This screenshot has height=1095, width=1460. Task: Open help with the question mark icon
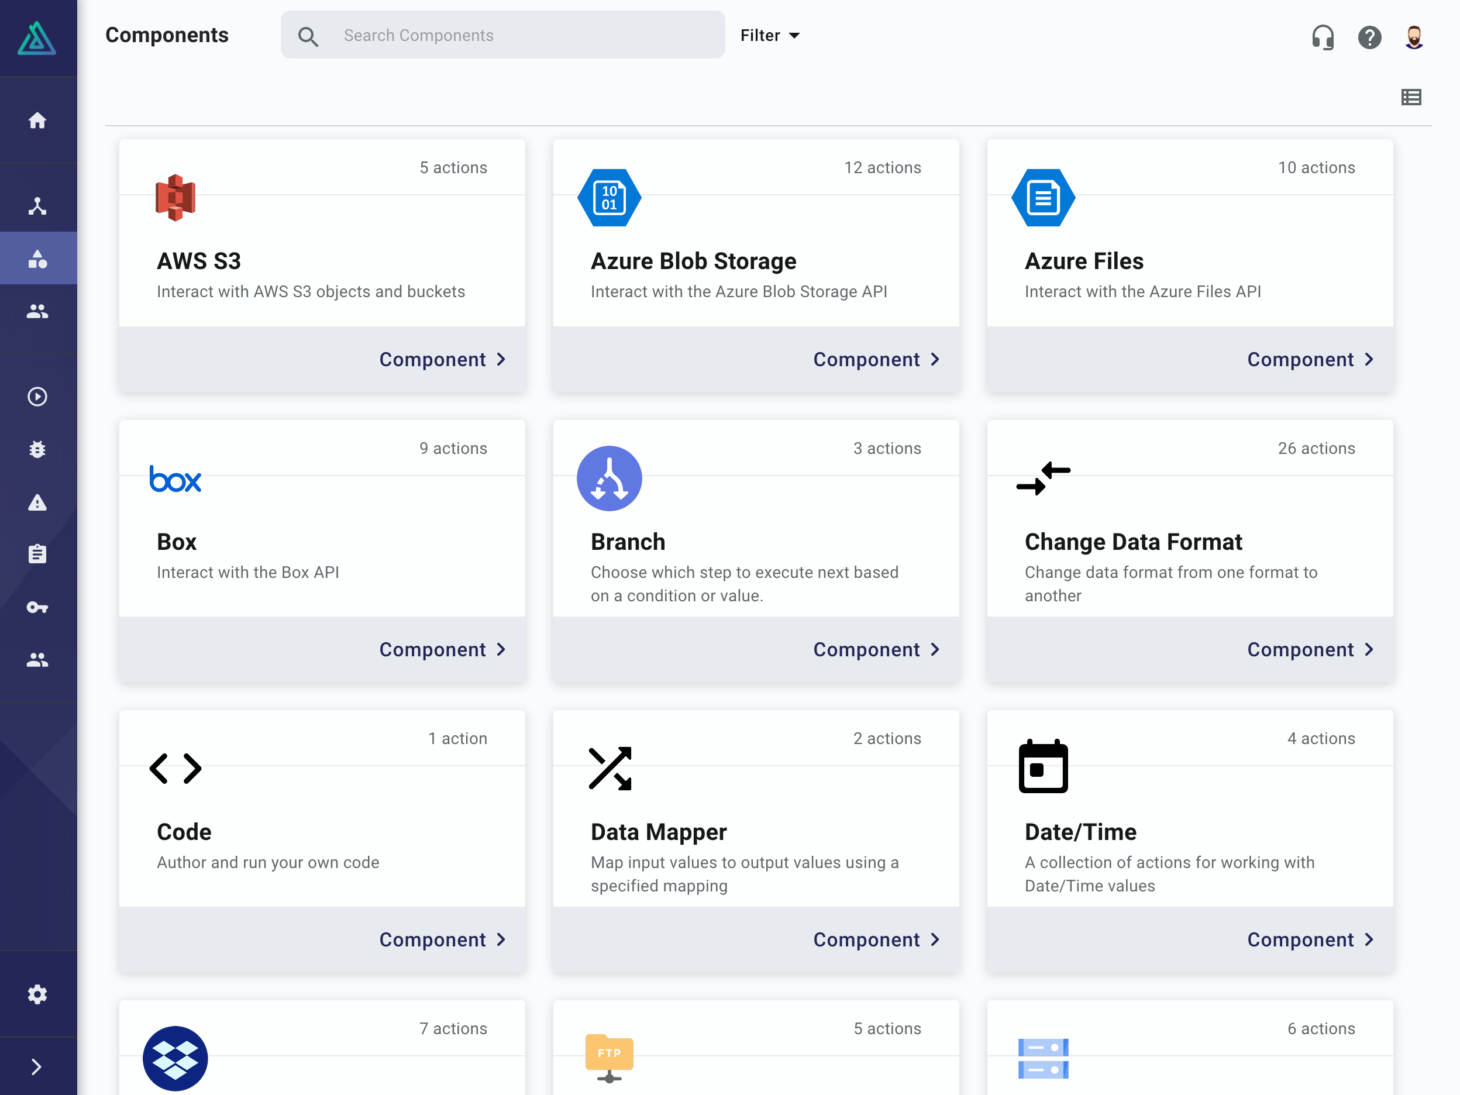(x=1369, y=37)
